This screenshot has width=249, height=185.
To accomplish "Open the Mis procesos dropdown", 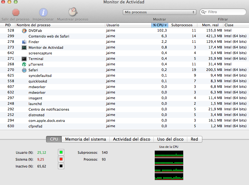I will point(159,12).
